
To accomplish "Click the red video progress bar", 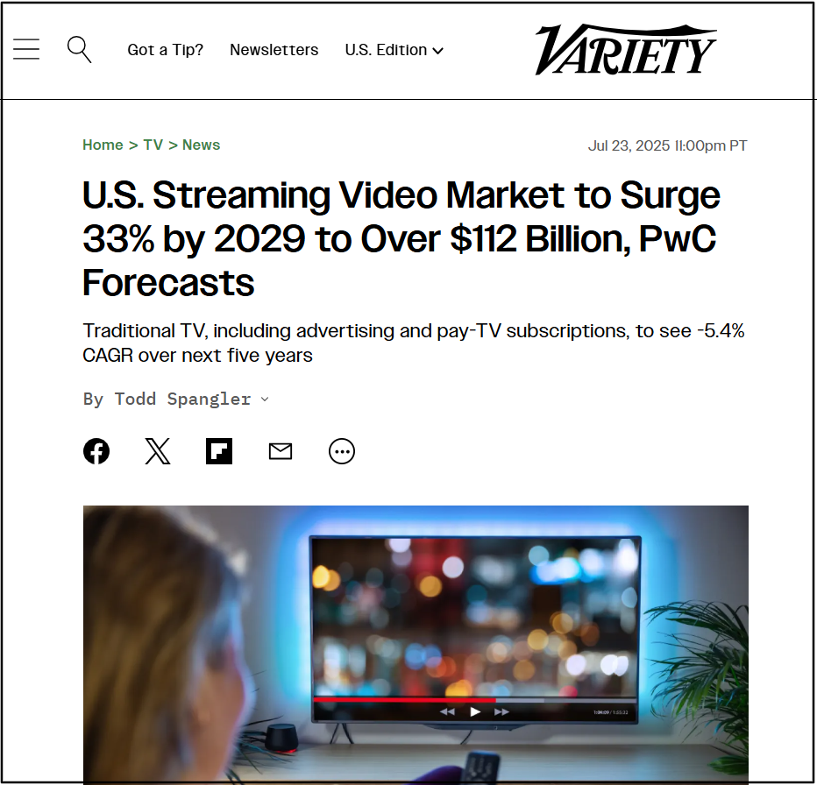I will (404, 700).
